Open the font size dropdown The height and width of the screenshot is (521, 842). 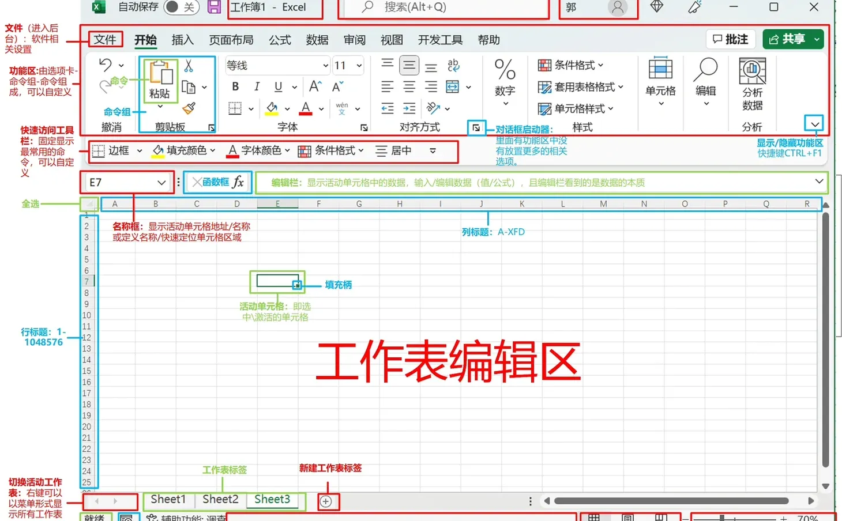click(x=358, y=65)
